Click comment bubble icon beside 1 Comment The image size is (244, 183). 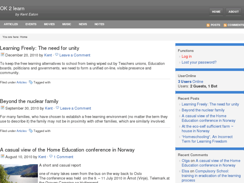(x=51, y=156)
